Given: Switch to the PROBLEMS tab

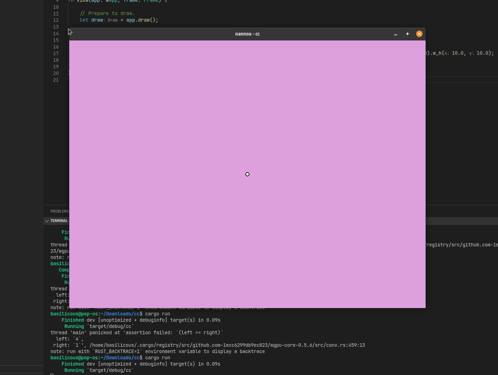Looking at the screenshot, I should 60,211.
